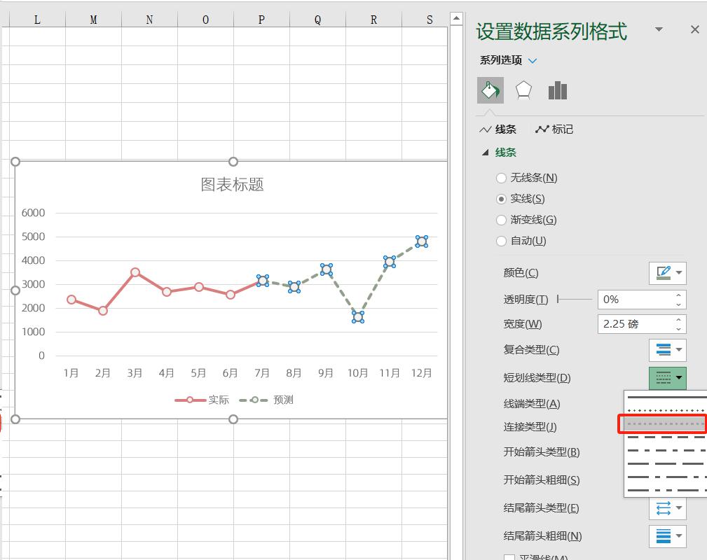This screenshot has width=707, height=560.
Task: Choose the long dash-dot-dot line style
Action: [x=666, y=490]
